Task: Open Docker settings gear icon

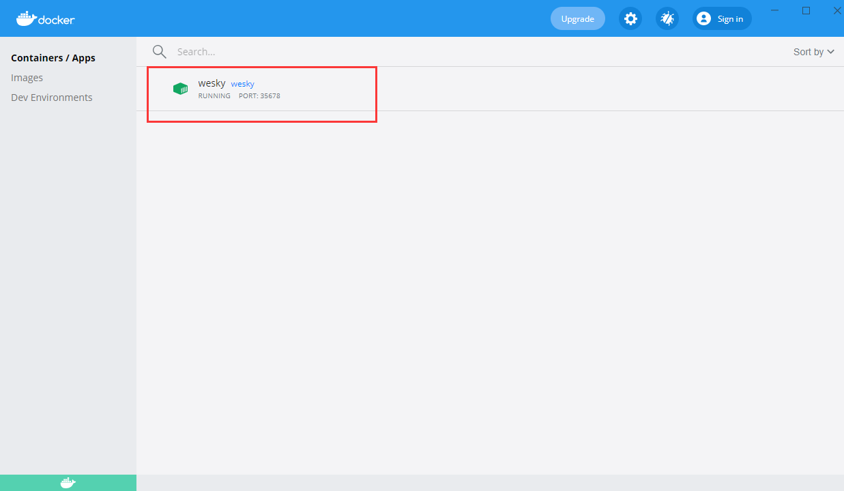Action: 630,18
